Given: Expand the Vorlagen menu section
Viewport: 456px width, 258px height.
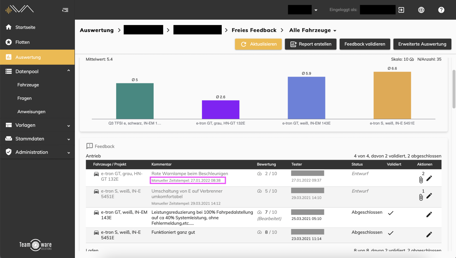Looking at the screenshot, I should click(x=69, y=126).
